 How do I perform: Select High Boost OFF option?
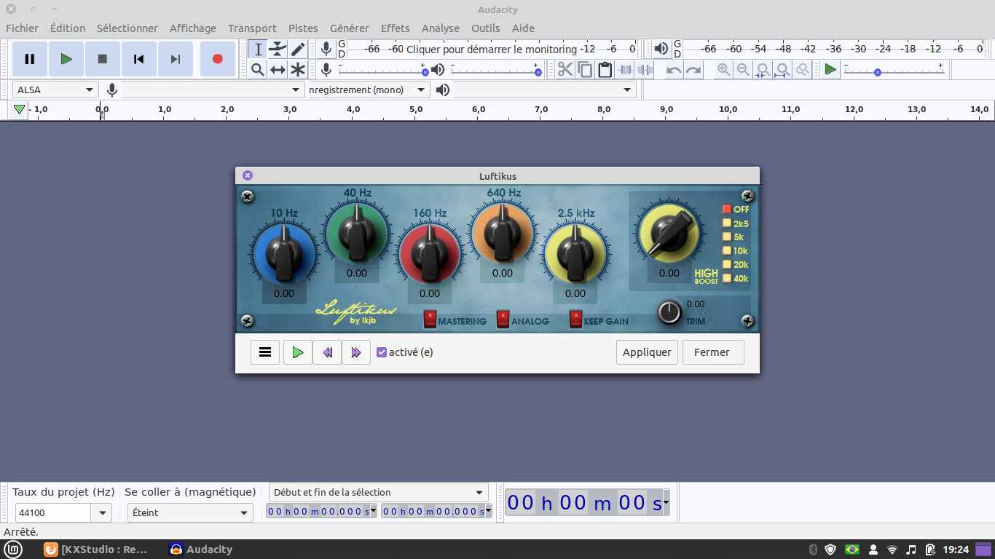click(726, 210)
